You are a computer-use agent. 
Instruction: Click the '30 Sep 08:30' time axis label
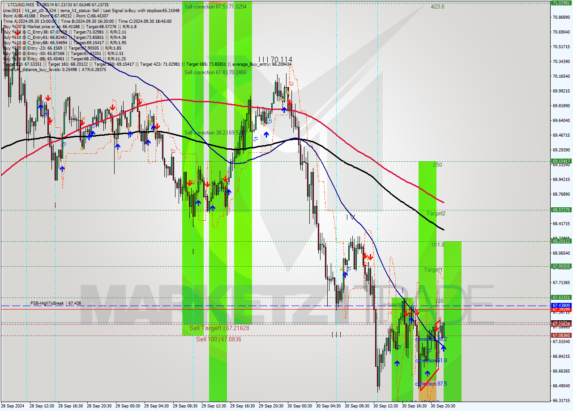(x=357, y=406)
